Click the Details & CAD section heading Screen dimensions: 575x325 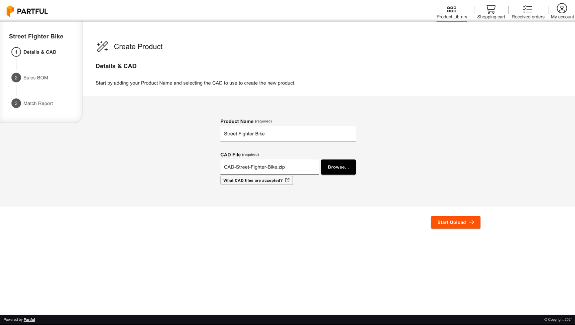[116, 66]
